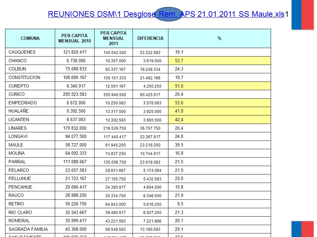The height and width of the screenshot is (237, 317).
Task: Select the DIFERENCIA column header
Action: [x=150, y=38]
